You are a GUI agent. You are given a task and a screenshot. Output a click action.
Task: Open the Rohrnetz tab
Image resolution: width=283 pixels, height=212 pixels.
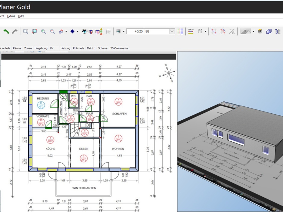[x=78, y=48]
